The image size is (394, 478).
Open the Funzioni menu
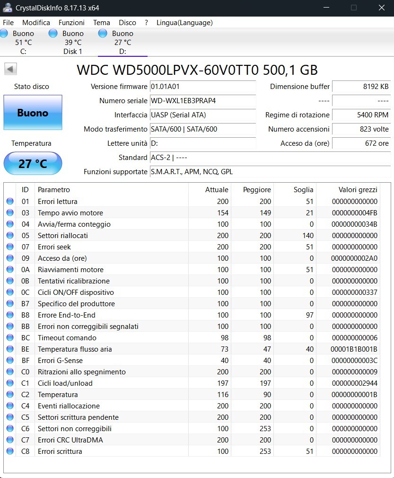pyautogui.click(x=71, y=23)
